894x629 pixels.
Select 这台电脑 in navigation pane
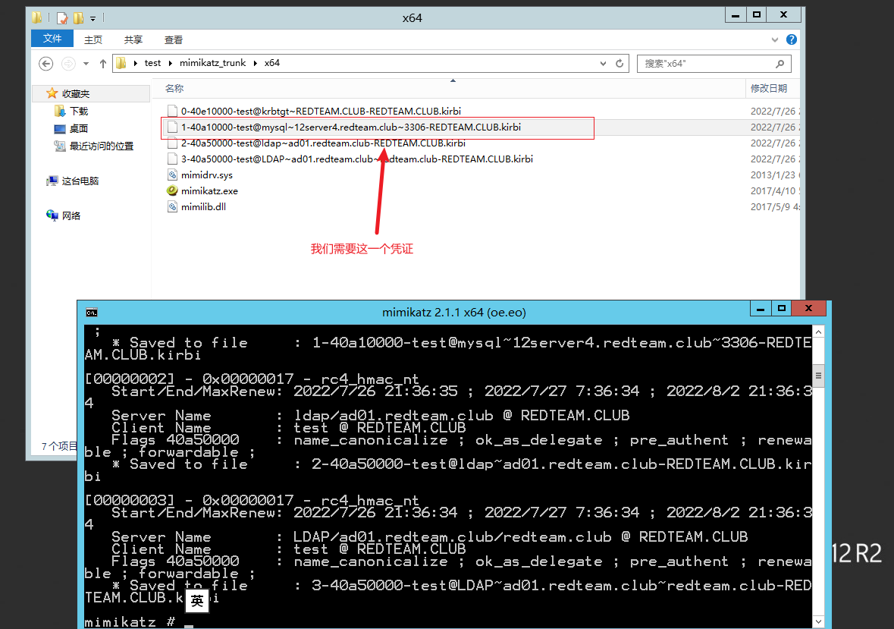[x=80, y=181]
